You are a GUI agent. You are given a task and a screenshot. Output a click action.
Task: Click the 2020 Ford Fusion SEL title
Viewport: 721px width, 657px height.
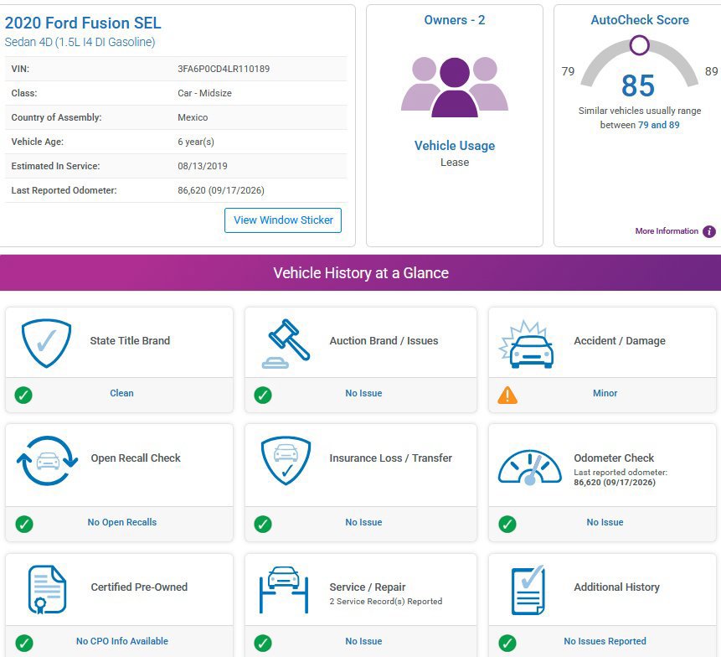point(83,23)
